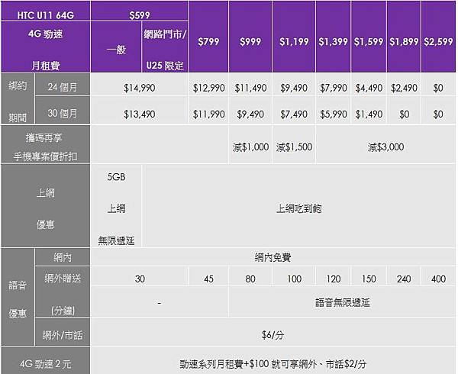Click the $11,990 price cell
Screen dimensions: 458x374
click(x=208, y=110)
